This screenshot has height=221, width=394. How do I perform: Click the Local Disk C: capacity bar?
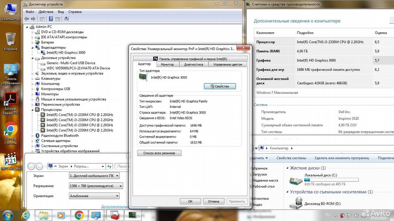tap(332, 180)
